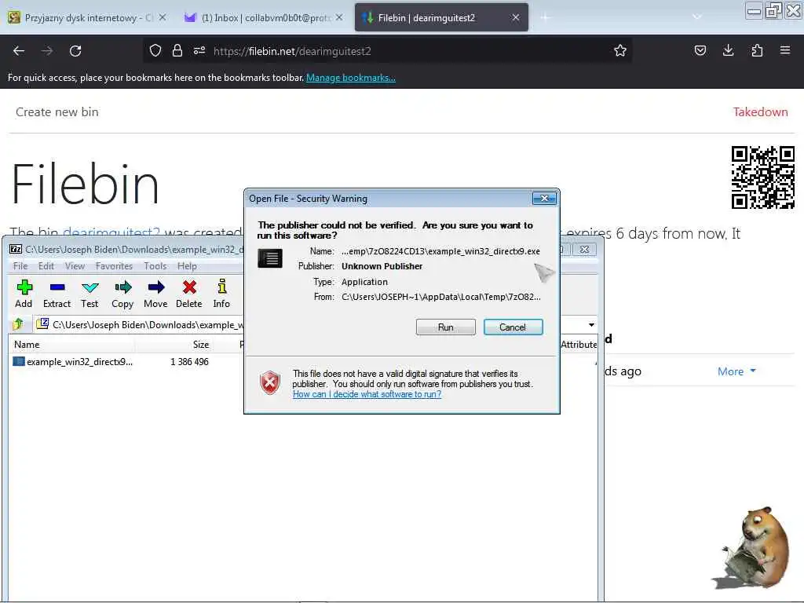804x603 pixels.
Task: Save page to Pocket
Action: [700, 50]
